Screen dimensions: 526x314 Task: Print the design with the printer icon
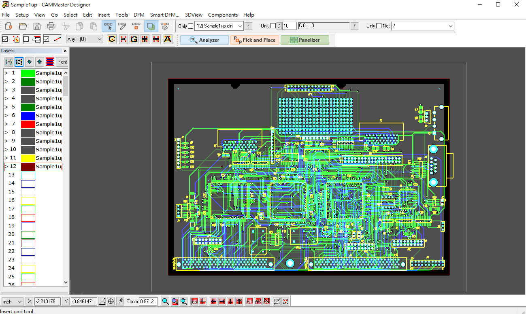pyautogui.click(x=51, y=26)
